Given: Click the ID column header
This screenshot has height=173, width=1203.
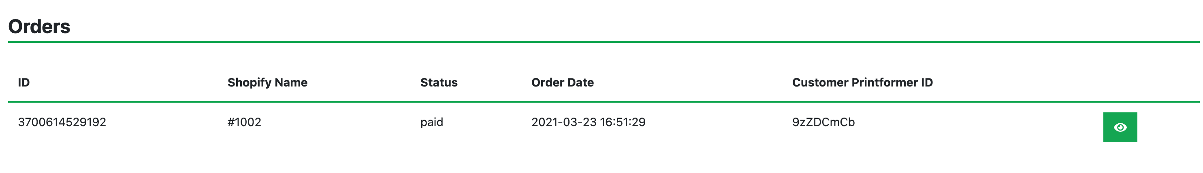Looking at the screenshot, I should 24,82.
